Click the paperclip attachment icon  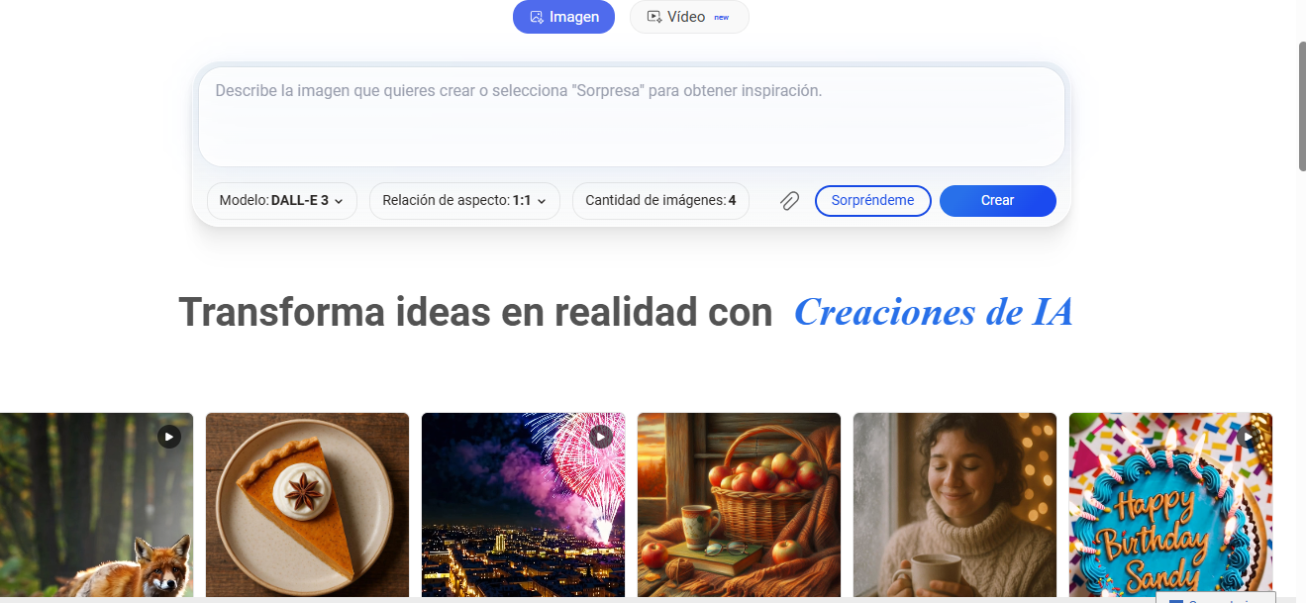coord(789,201)
